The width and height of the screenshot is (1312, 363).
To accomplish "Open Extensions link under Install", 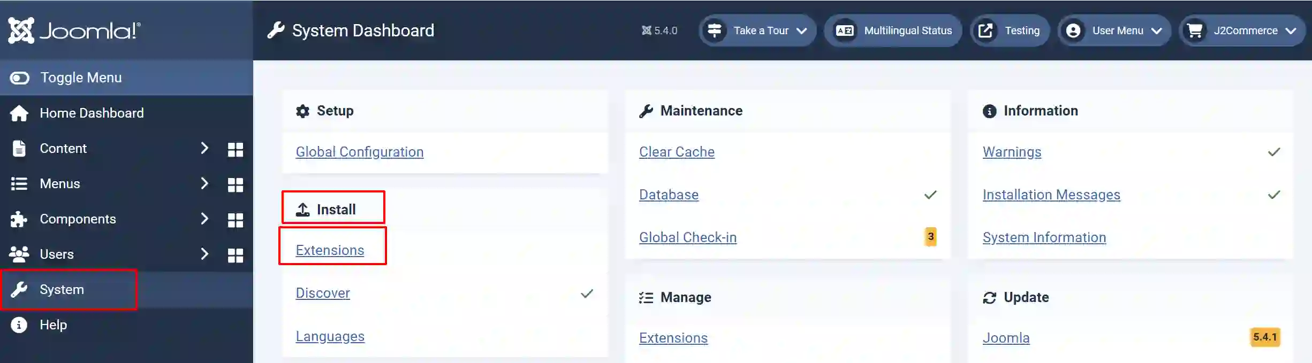I will 330,250.
